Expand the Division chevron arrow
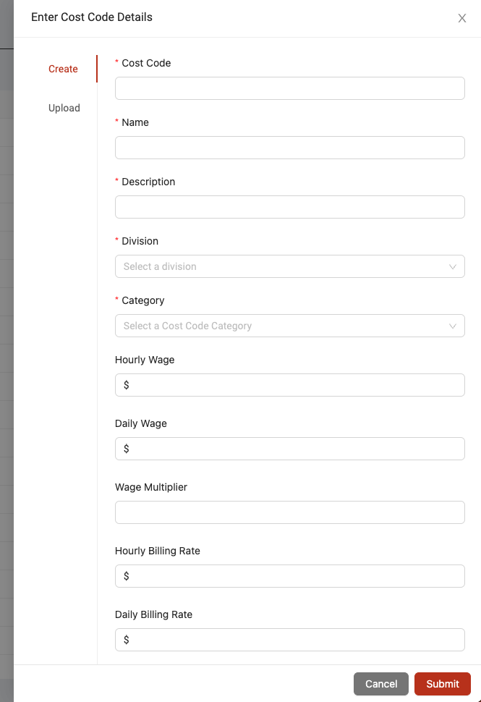481x702 pixels. [x=452, y=267]
